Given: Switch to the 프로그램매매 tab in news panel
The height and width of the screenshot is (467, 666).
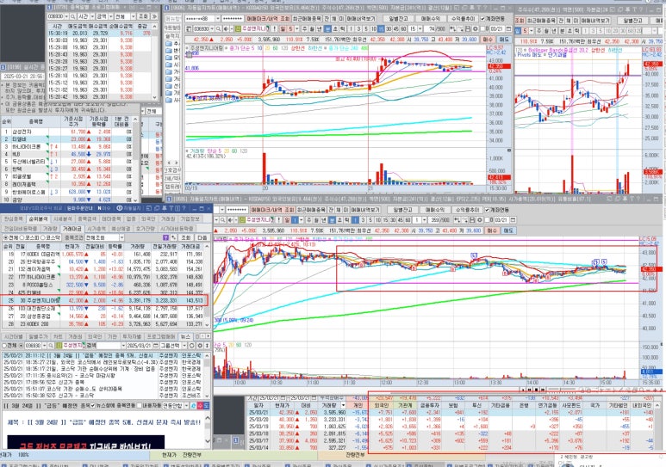Looking at the screenshot, I should [x=161, y=336].
